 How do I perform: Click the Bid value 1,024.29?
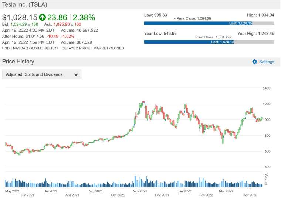tap(18, 24)
